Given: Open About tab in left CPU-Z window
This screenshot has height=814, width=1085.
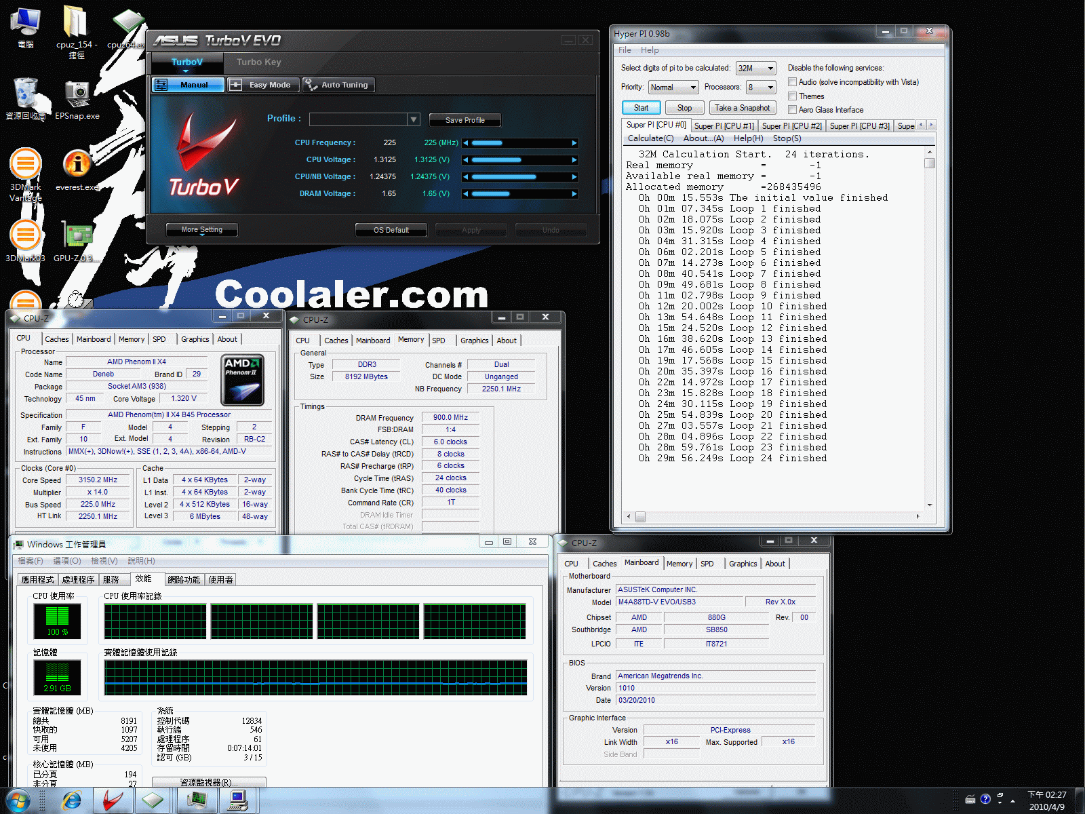Looking at the screenshot, I should 227,339.
